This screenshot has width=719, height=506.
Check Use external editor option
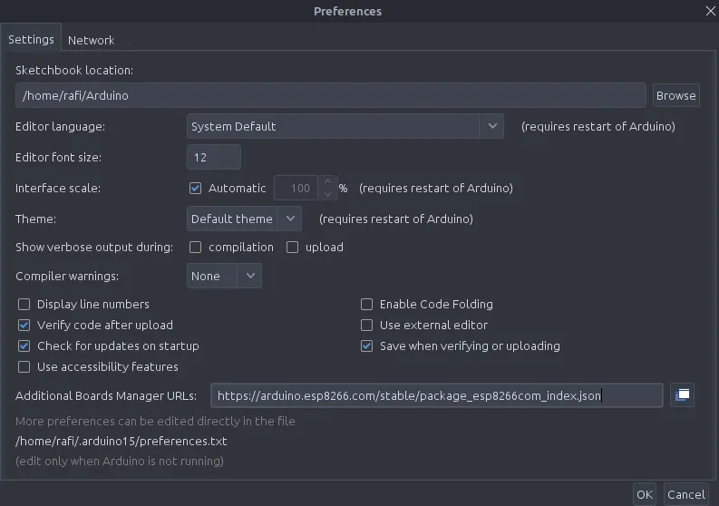point(367,326)
